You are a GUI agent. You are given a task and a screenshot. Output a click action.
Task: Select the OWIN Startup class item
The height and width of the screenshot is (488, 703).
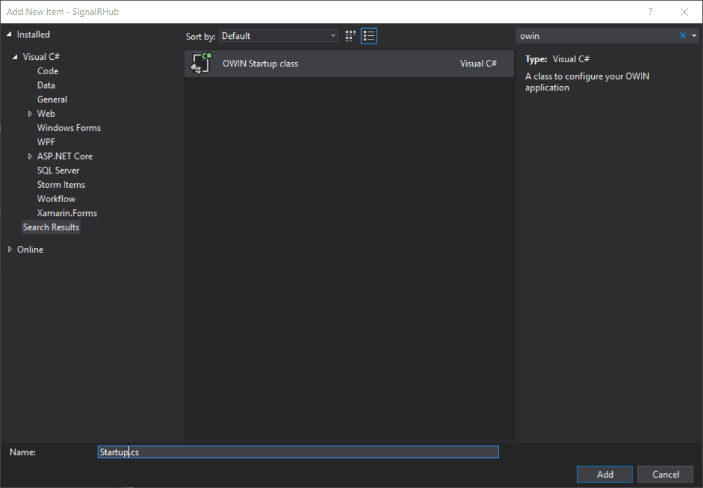pos(349,63)
